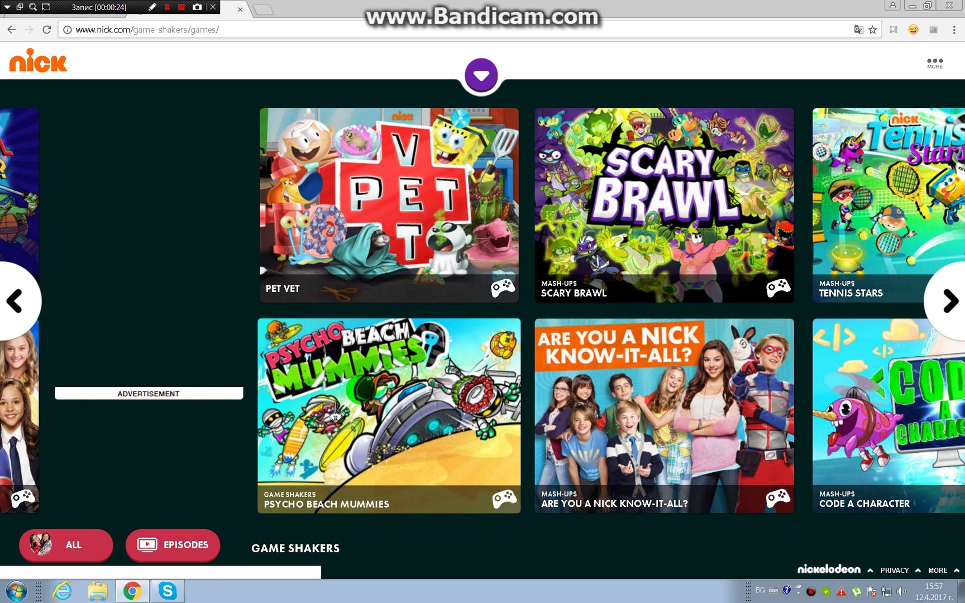Go to the next games with right arrow
This screenshot has width=965, height=603.
coord(949,301)
